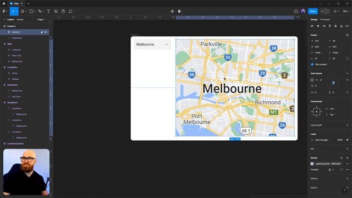
Task: Click the half-circle mask icon in top bar
Action: coord(180,11)
